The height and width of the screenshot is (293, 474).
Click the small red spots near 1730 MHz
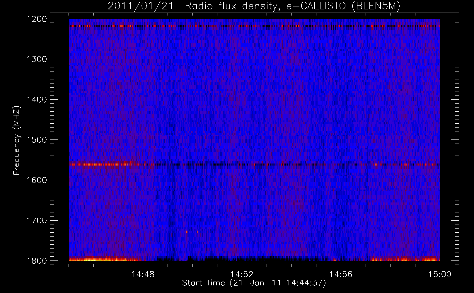point(192,232)
